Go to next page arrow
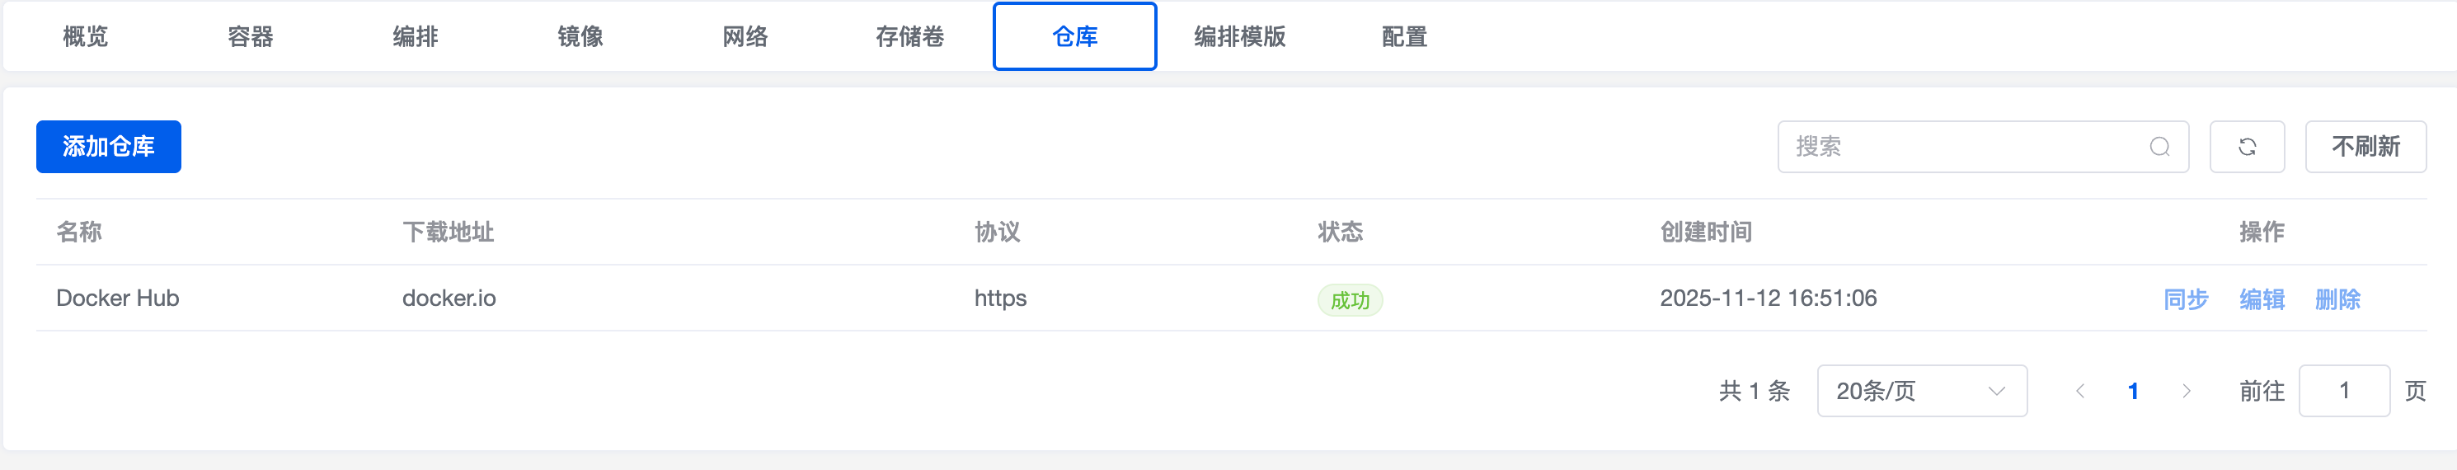The height and width of the screenshot is (470, 2457). 2186,391
